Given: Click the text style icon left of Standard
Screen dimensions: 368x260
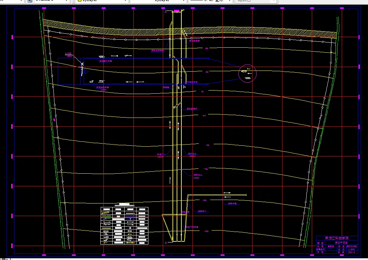Looking at the screenshot, I should pyautogui.click(x=30, y=1).
